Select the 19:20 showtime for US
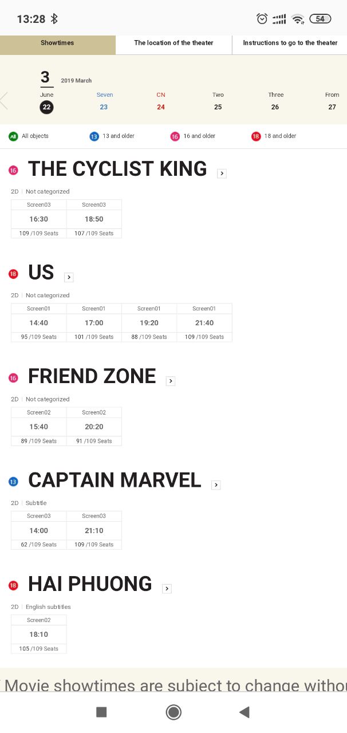This screenshot has height=733, width=347. click(x=149, y=323)
